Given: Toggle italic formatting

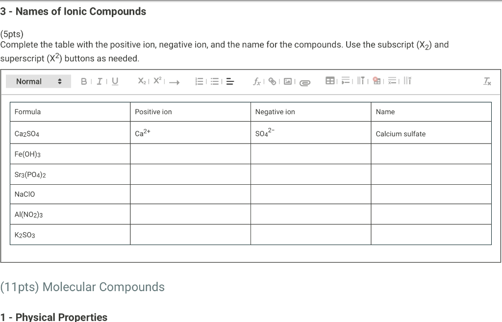Looking at the screenshot, I should (x=99, y=81).
